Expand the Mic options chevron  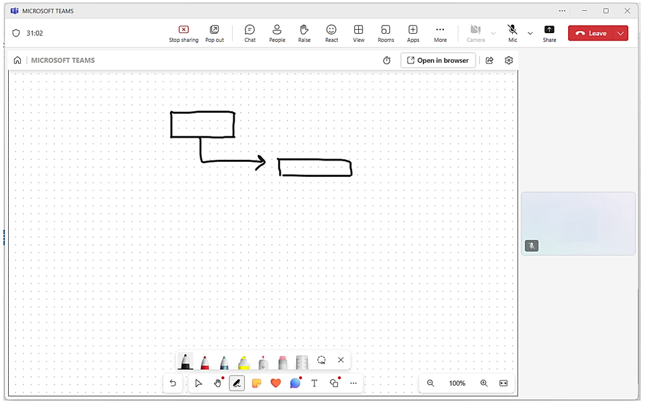[530, 33]
